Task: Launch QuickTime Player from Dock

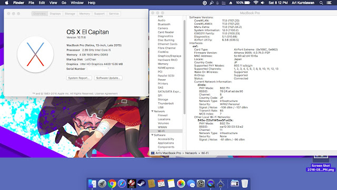Action: click(x=211, y=184)
